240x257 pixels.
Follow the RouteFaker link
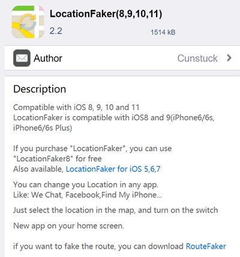coord(206,246)
